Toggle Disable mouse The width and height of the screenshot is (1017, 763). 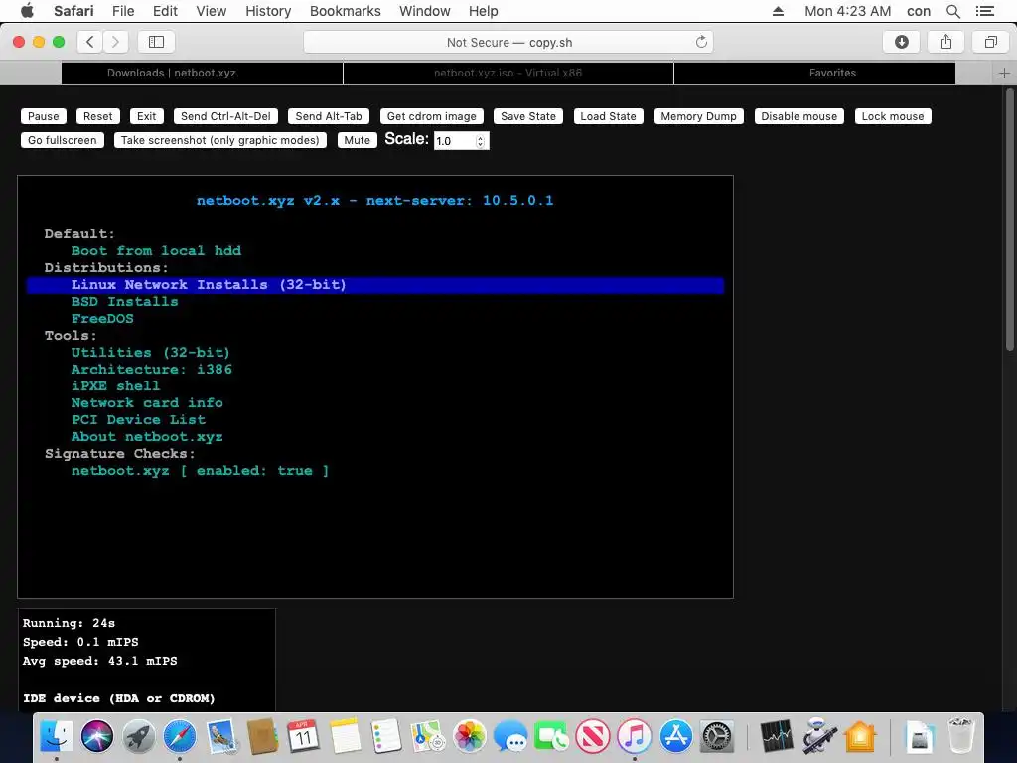799,116
